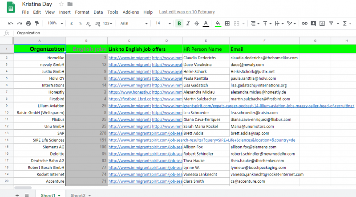This screenshot has height=197, width=356.
Task: Open Firstbird's 1brd.co link
Action: 129,99
